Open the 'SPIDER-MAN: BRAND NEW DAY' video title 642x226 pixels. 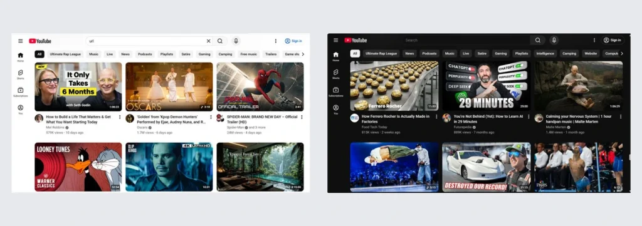(x=262, y=120)
